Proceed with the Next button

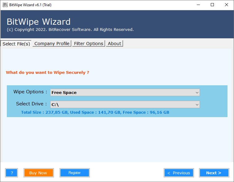(x=214, y=173)
